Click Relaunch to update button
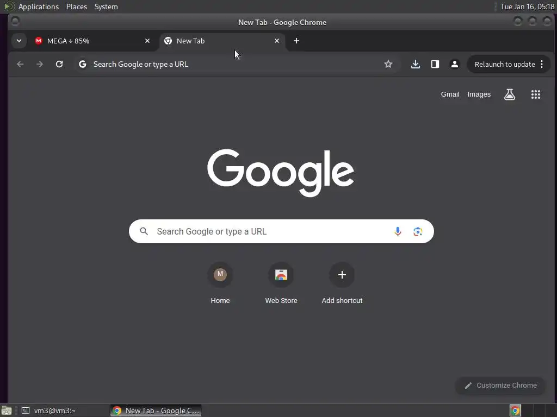Viewport: 557px width, 417px height. point(504,64)
